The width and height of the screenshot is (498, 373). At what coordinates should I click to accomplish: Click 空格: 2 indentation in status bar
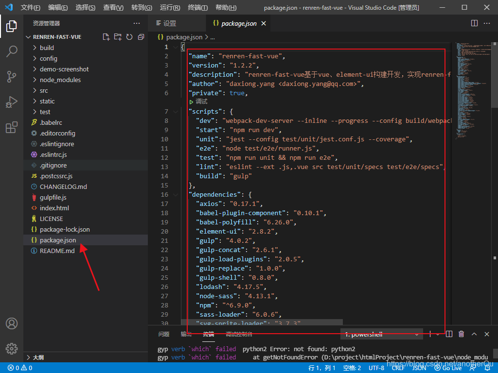[352, 368]
